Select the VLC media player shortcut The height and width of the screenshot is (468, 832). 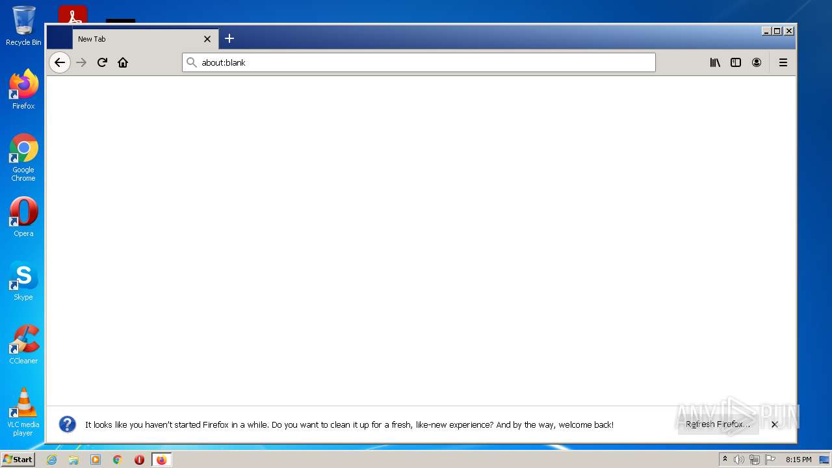pos(23,412)
